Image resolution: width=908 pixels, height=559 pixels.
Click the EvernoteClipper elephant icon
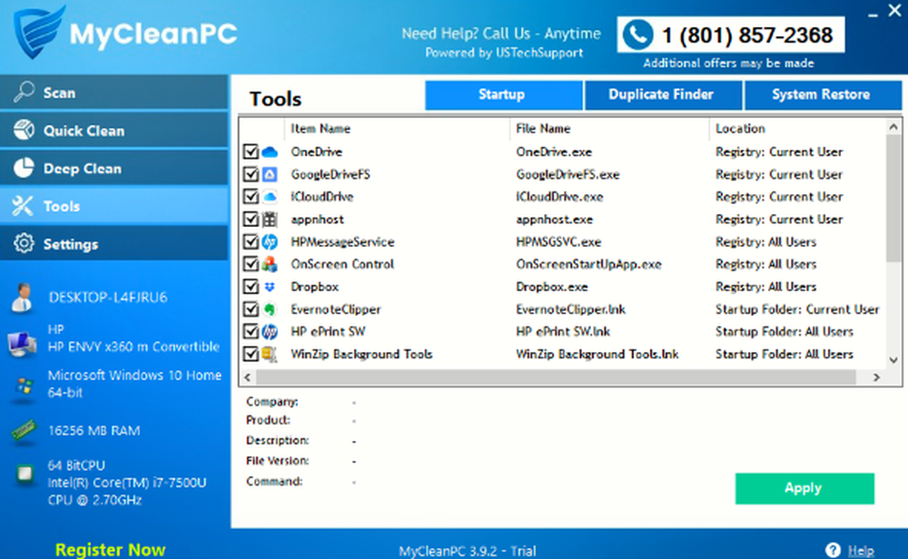[270, 309]
